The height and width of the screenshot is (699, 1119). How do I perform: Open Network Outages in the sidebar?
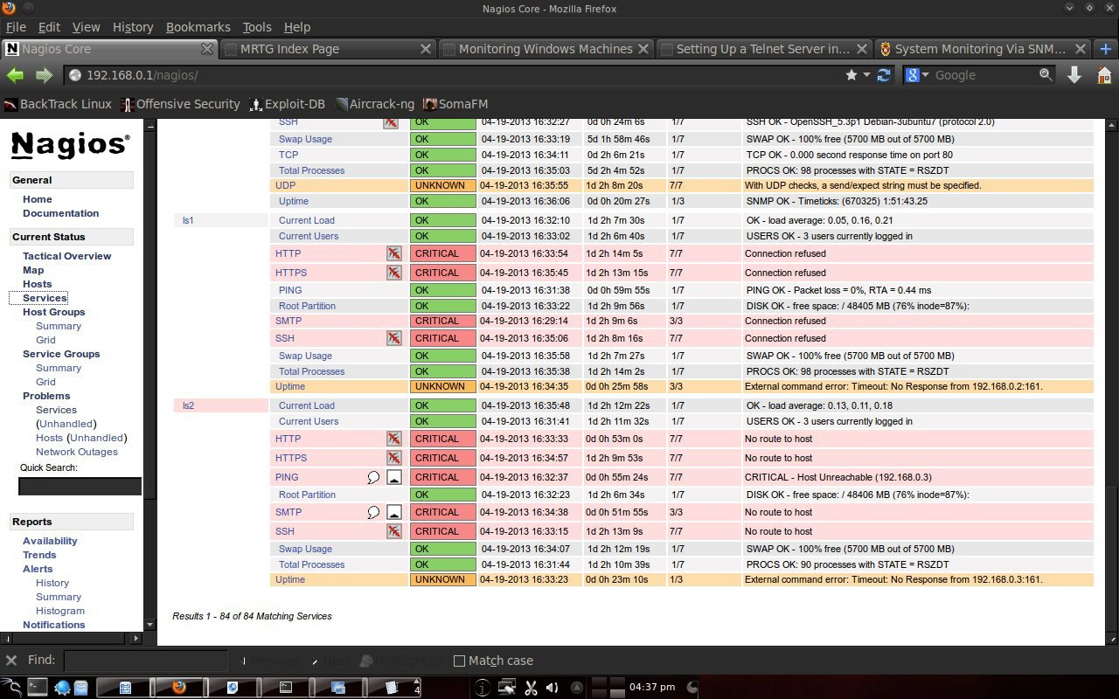pyautogui.click(x=76, y=452)
